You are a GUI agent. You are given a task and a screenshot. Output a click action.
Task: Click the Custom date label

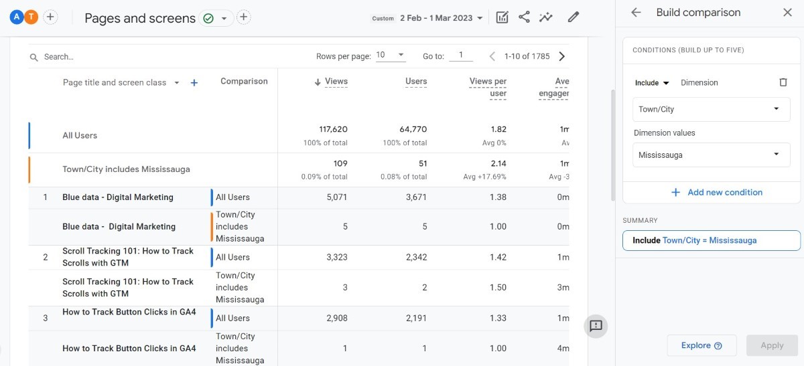tap(383, 19)
